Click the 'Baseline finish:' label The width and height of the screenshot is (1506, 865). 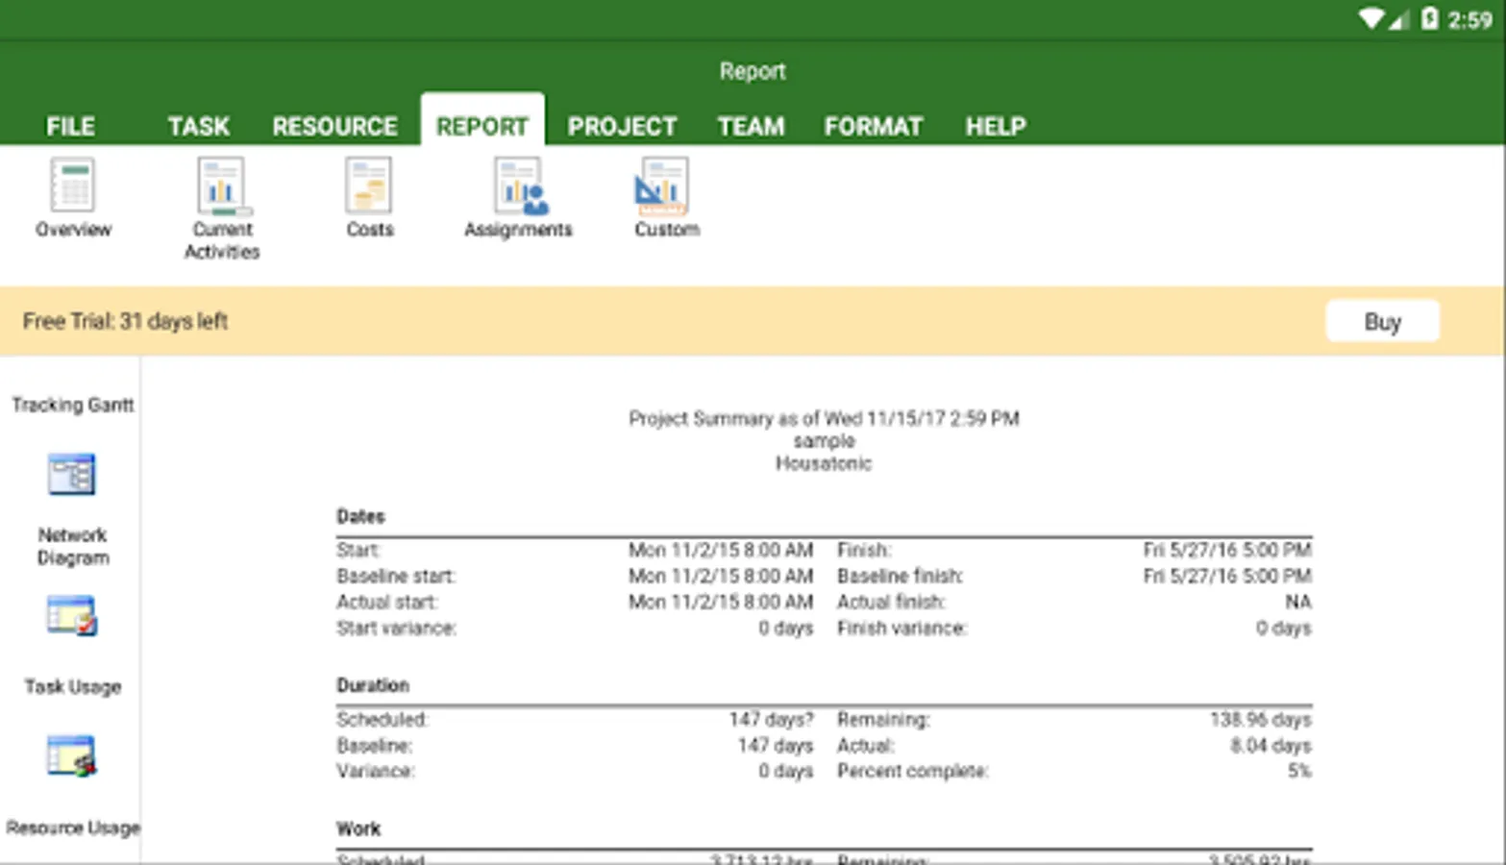[900, 576]
